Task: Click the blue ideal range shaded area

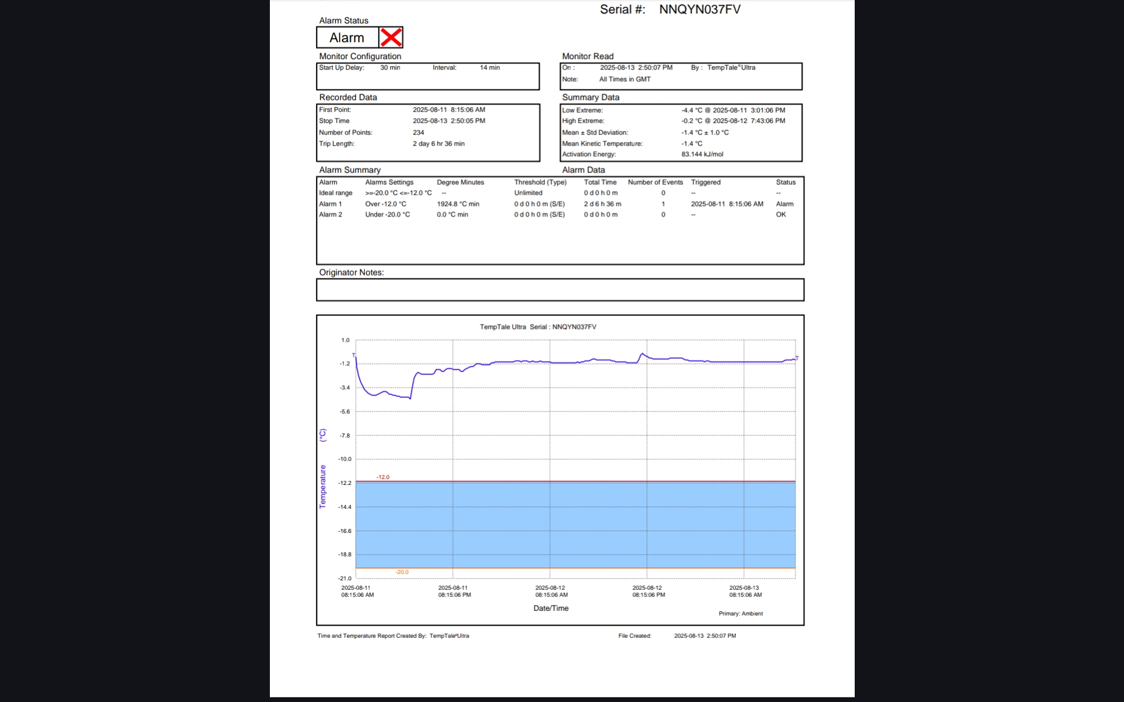Action: (575, 525)
